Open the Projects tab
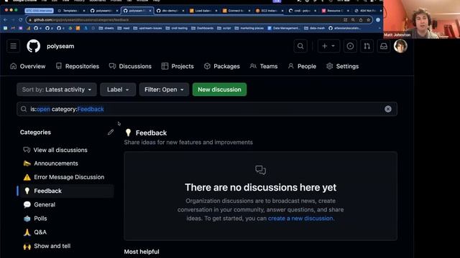The height and width of the screenshot is (258, 460). point(178,67)
